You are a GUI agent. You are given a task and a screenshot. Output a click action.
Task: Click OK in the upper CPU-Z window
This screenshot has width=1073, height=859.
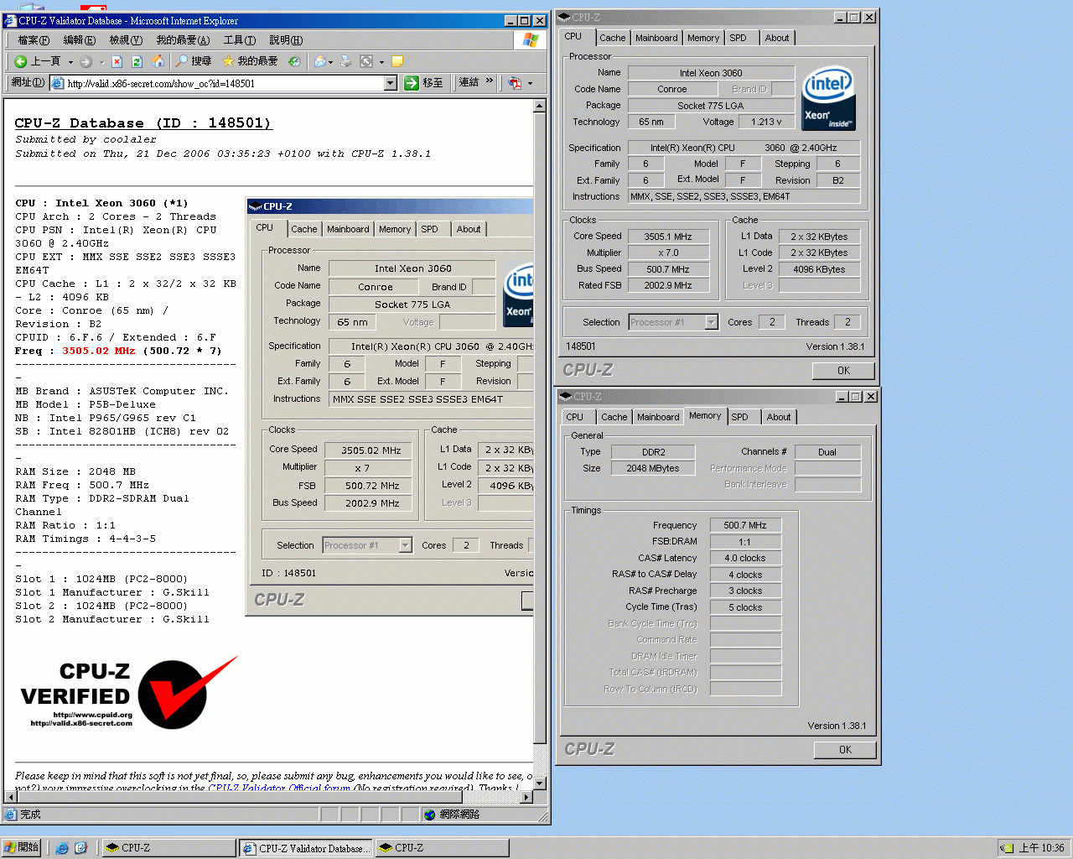point(843,370)
